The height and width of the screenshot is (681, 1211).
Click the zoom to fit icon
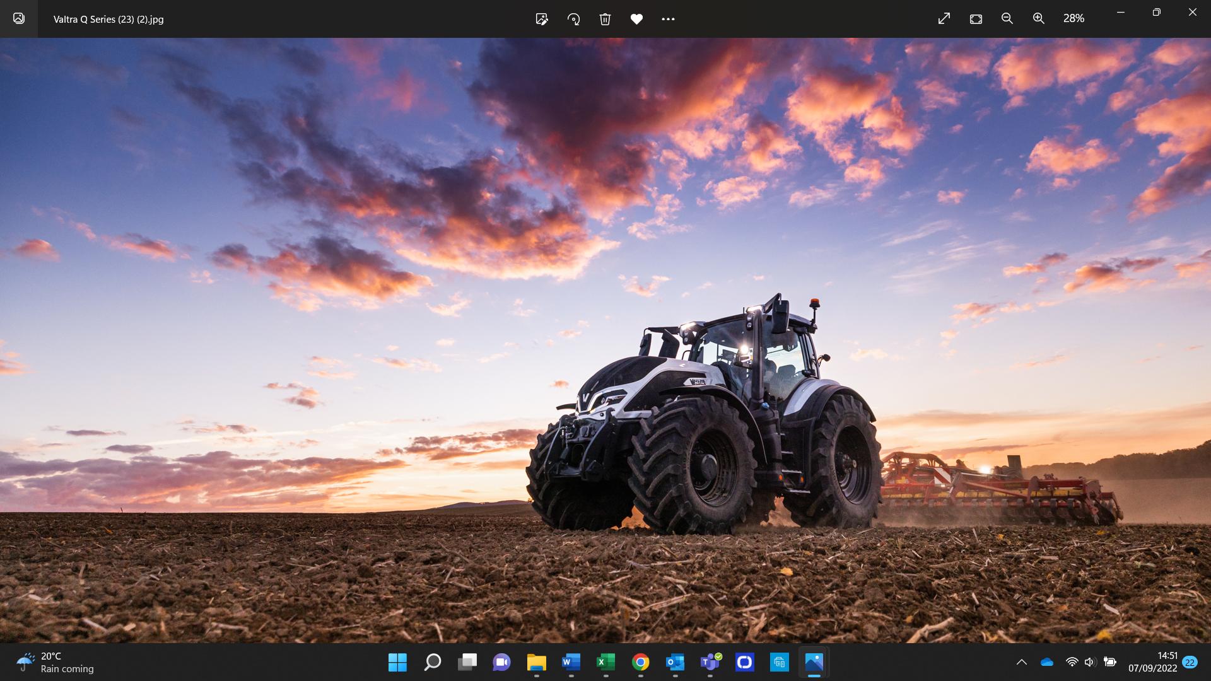click(x=976, y=19)
